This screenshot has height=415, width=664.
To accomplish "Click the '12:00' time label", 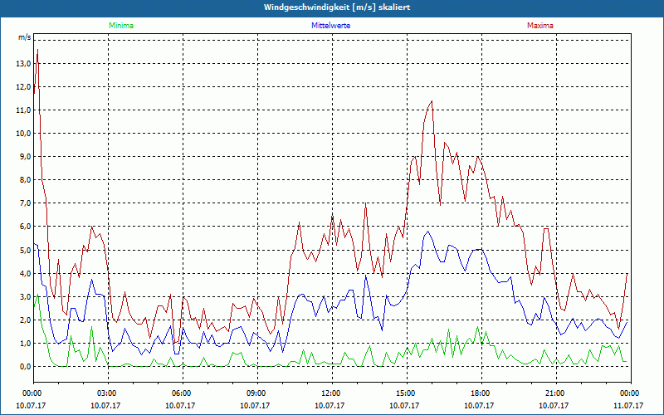I will (332, 393).
